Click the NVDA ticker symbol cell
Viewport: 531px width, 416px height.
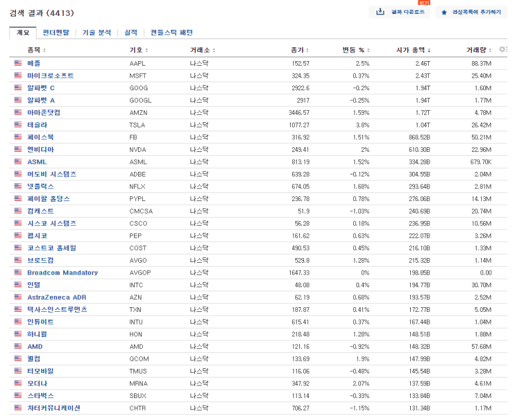tap(137, 149)
